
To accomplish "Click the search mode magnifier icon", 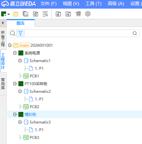I will coord(13,33).
